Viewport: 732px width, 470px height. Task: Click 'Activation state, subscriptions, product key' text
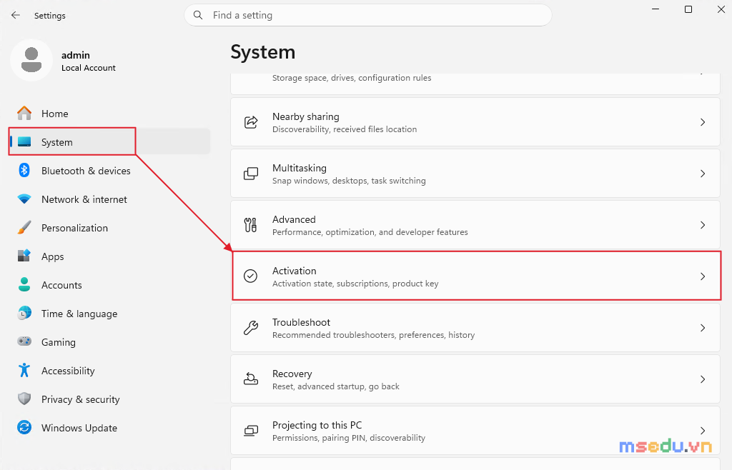click(355, 284)
